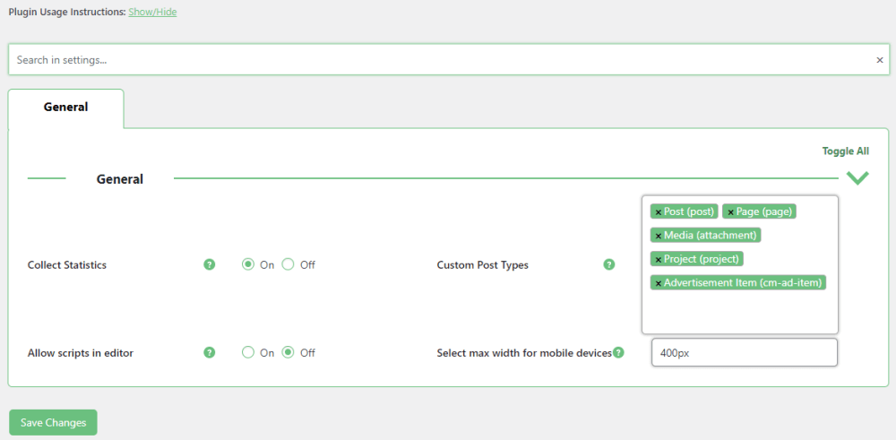
Task: Click the Search in settings field
Action: pos(439,60)
